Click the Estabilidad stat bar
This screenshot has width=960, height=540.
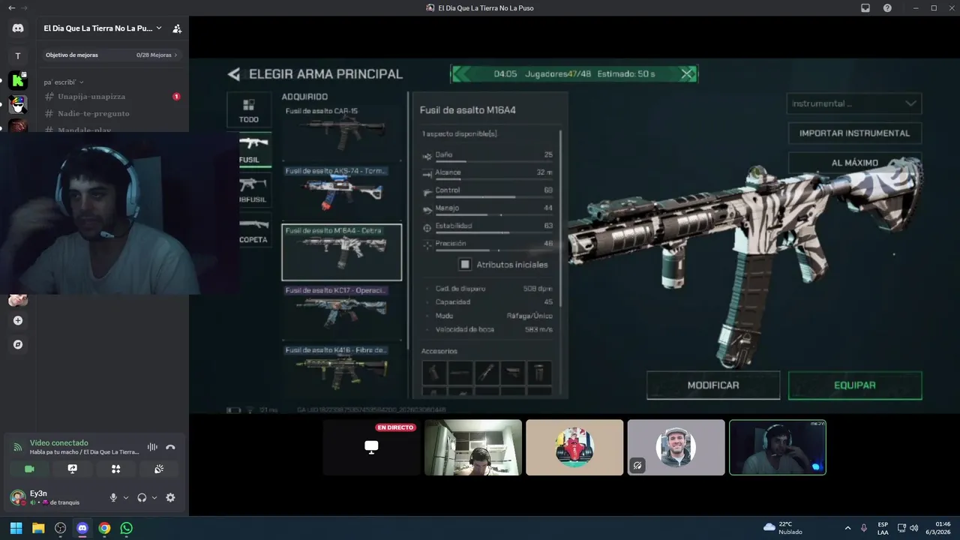pos(493,232)
